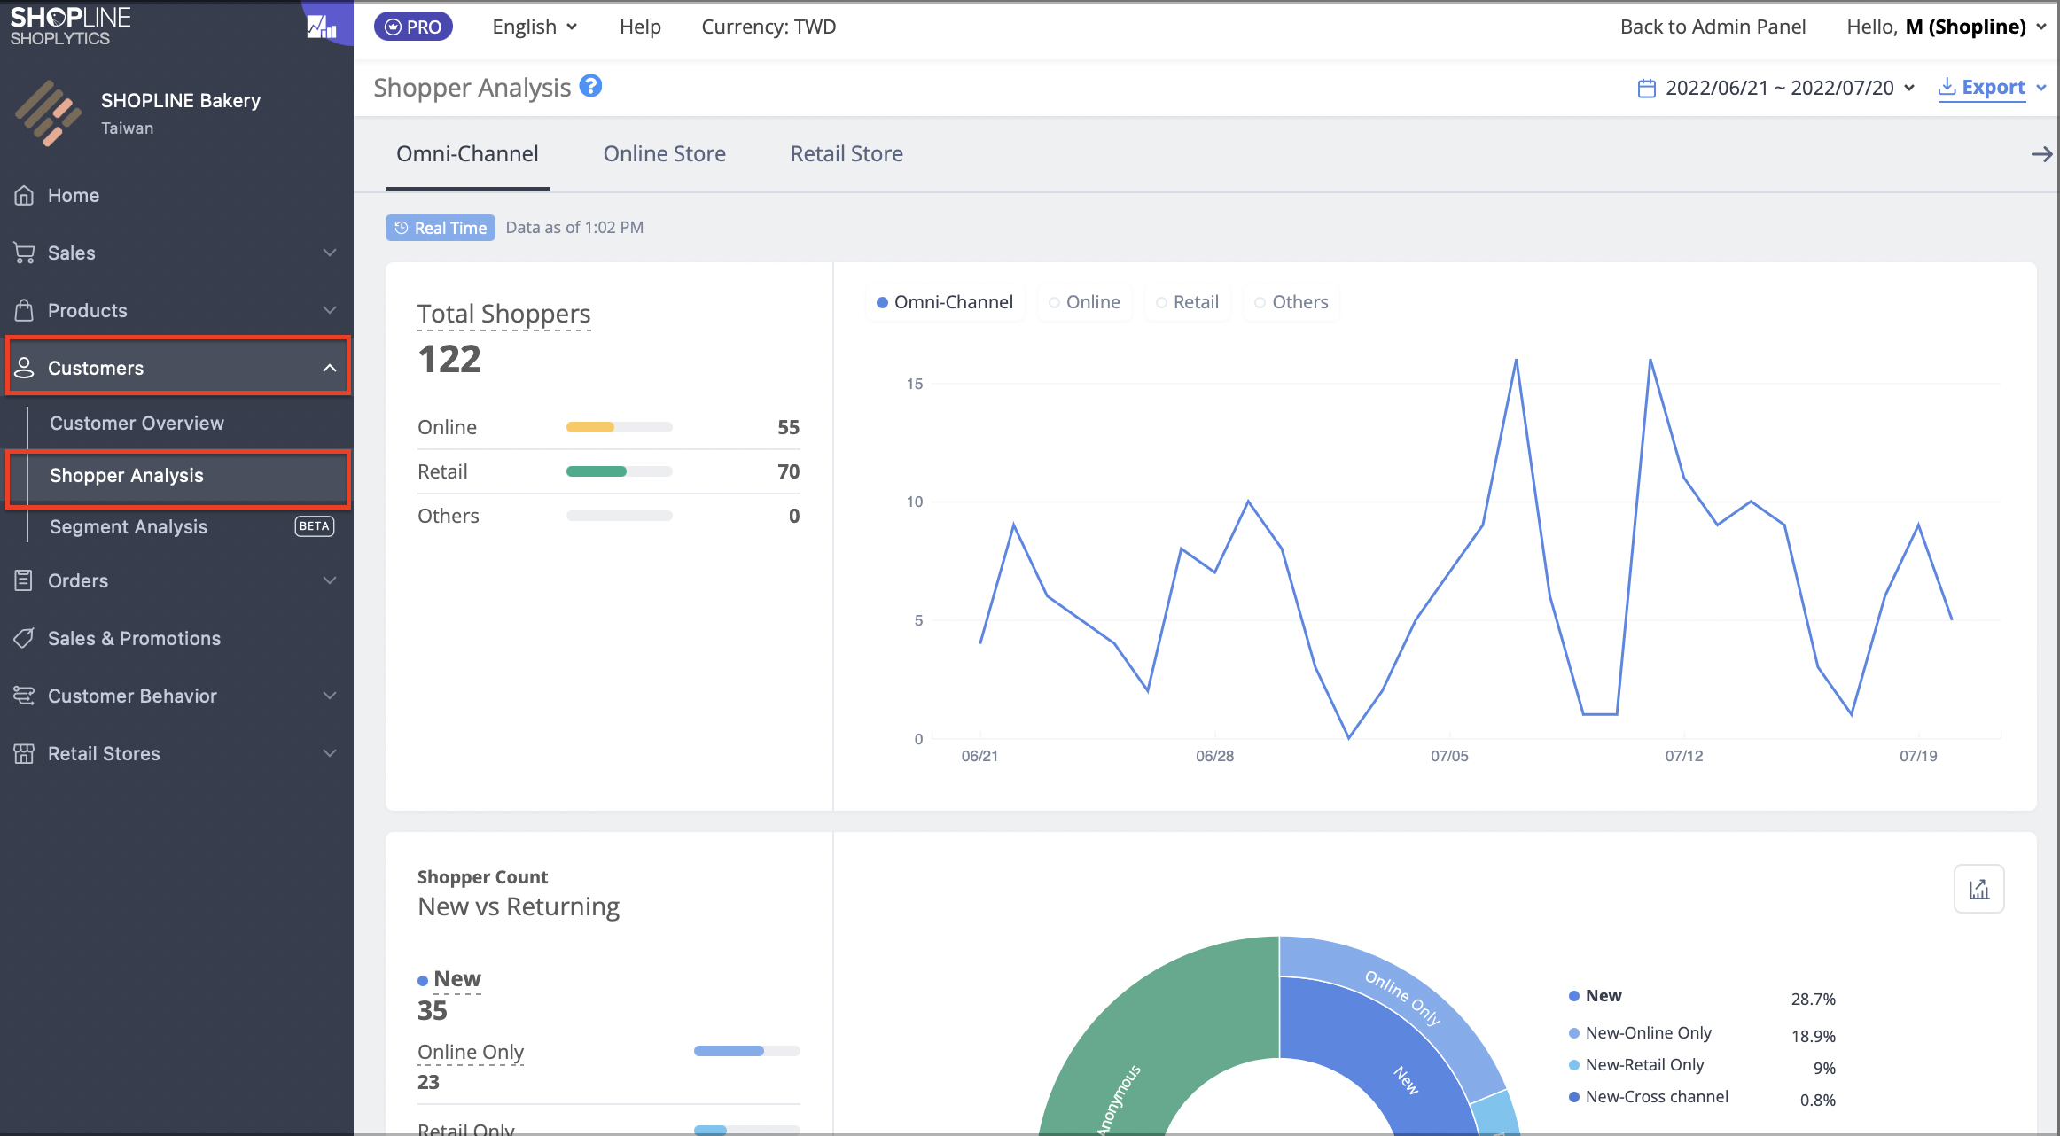Click the Online Only outer donut segment
The width and height of the screenshot is (2060, 1136).
[1401, 997]
